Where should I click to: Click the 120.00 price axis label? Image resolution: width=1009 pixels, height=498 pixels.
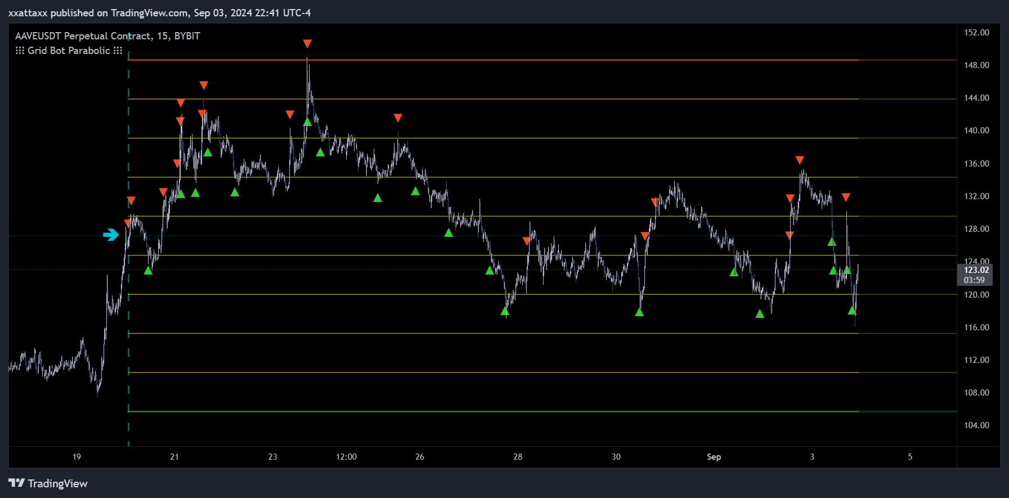click(x=976, y=295)
